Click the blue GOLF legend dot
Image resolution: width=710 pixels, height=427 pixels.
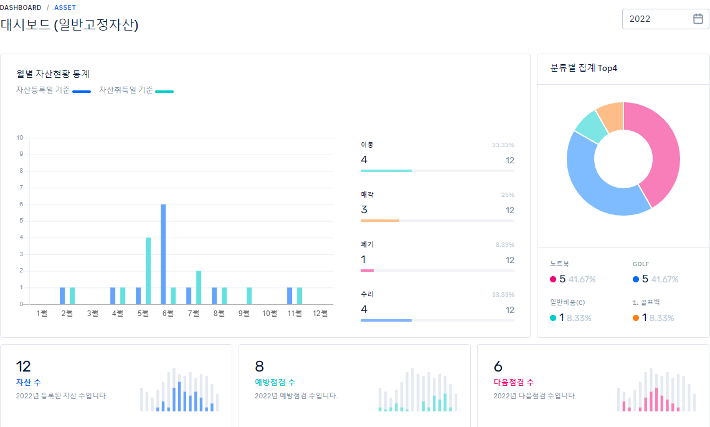click(x=636, y=280)
